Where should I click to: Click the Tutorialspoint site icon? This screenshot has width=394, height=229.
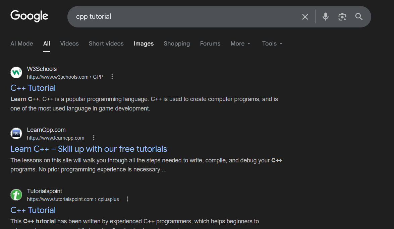point(16,195)
